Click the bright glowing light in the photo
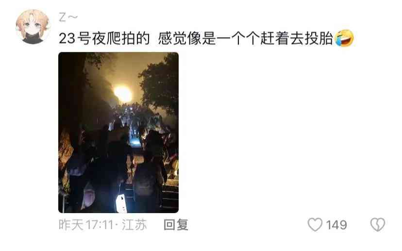The image size is (402, 251). (x=123, y=94)
